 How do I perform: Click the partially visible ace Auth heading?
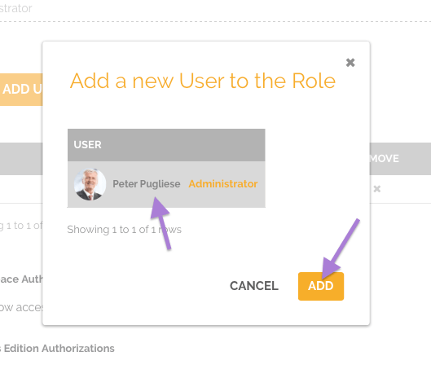21,279
